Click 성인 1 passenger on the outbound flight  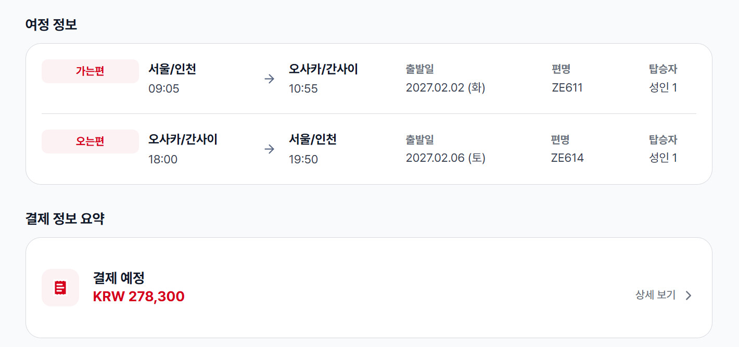click(x=663, y=88)
